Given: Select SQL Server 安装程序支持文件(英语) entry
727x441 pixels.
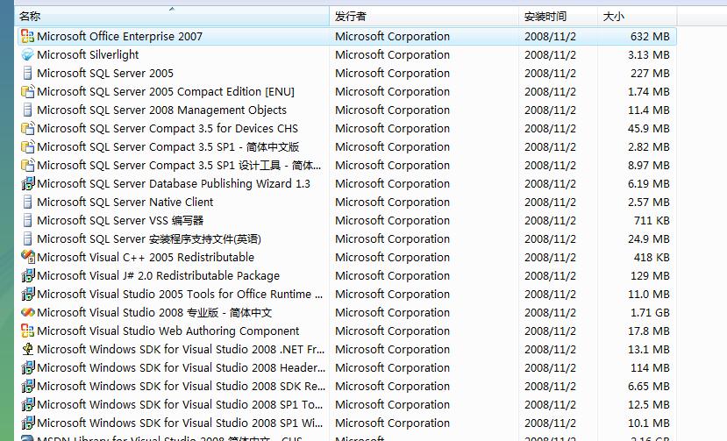Looking at the screenshot, I should 149,239.
